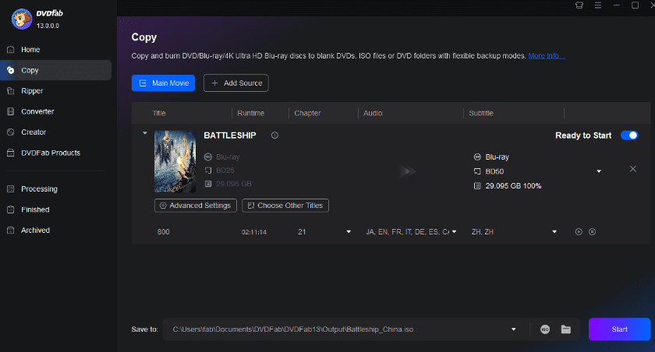
Task: Open the hamburger menu in title bar
Action: (x=598, y=5)
